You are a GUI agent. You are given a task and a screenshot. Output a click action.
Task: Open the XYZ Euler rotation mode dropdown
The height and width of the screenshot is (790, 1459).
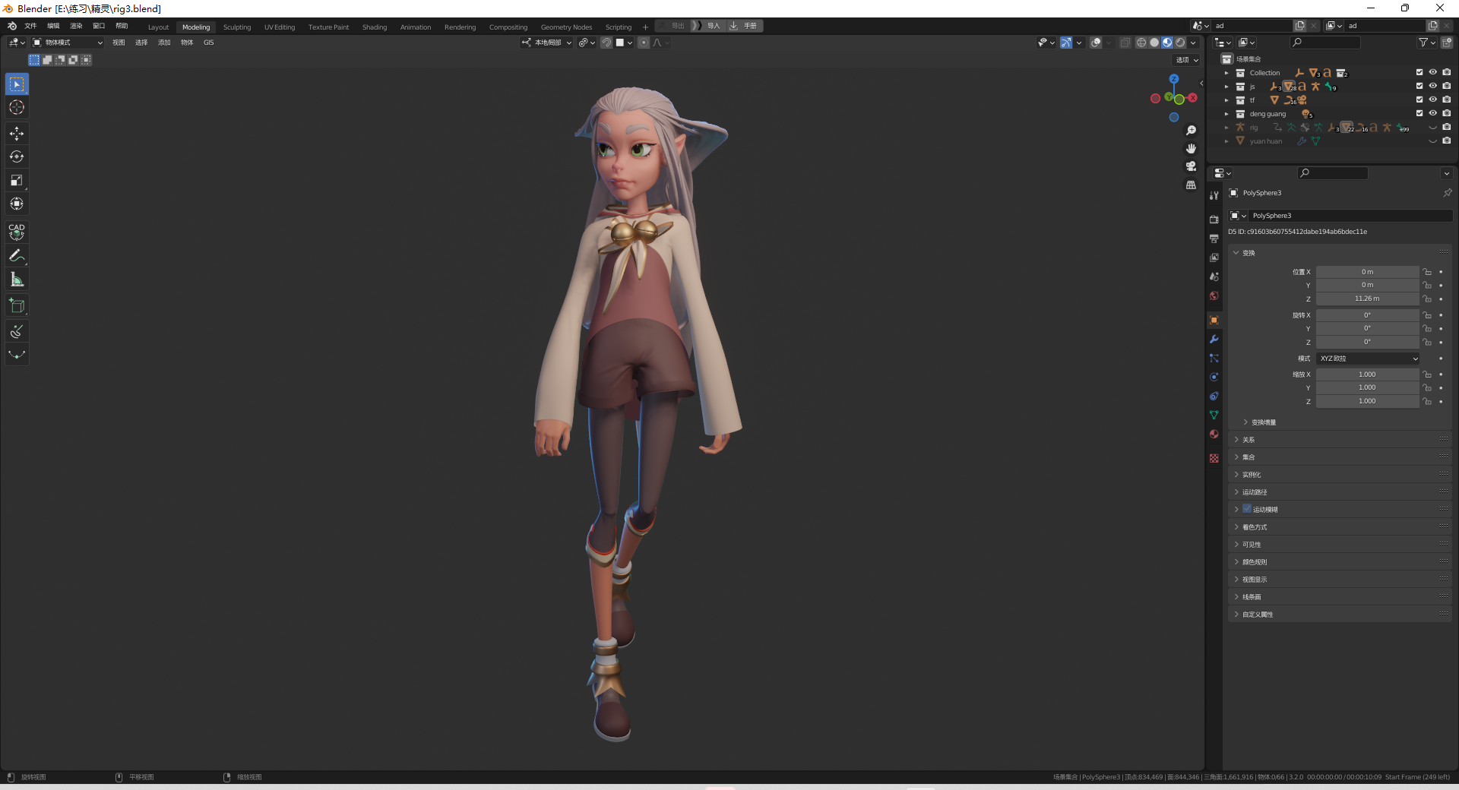(1368, 358)
